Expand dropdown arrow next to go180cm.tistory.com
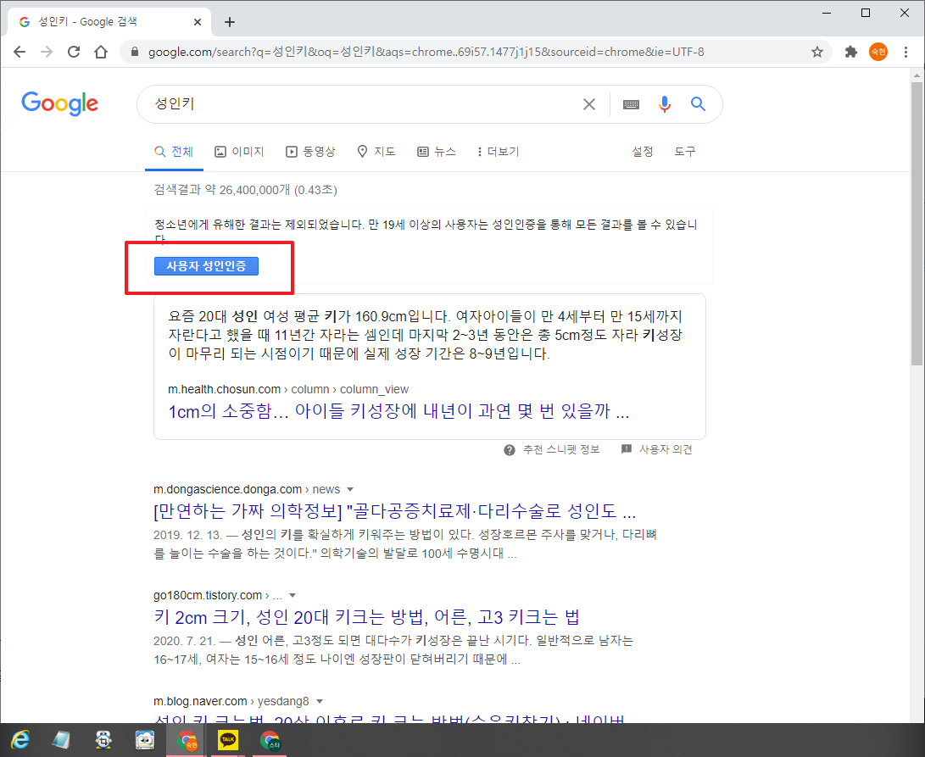This screenshot has height=757, width=925. 293,595
